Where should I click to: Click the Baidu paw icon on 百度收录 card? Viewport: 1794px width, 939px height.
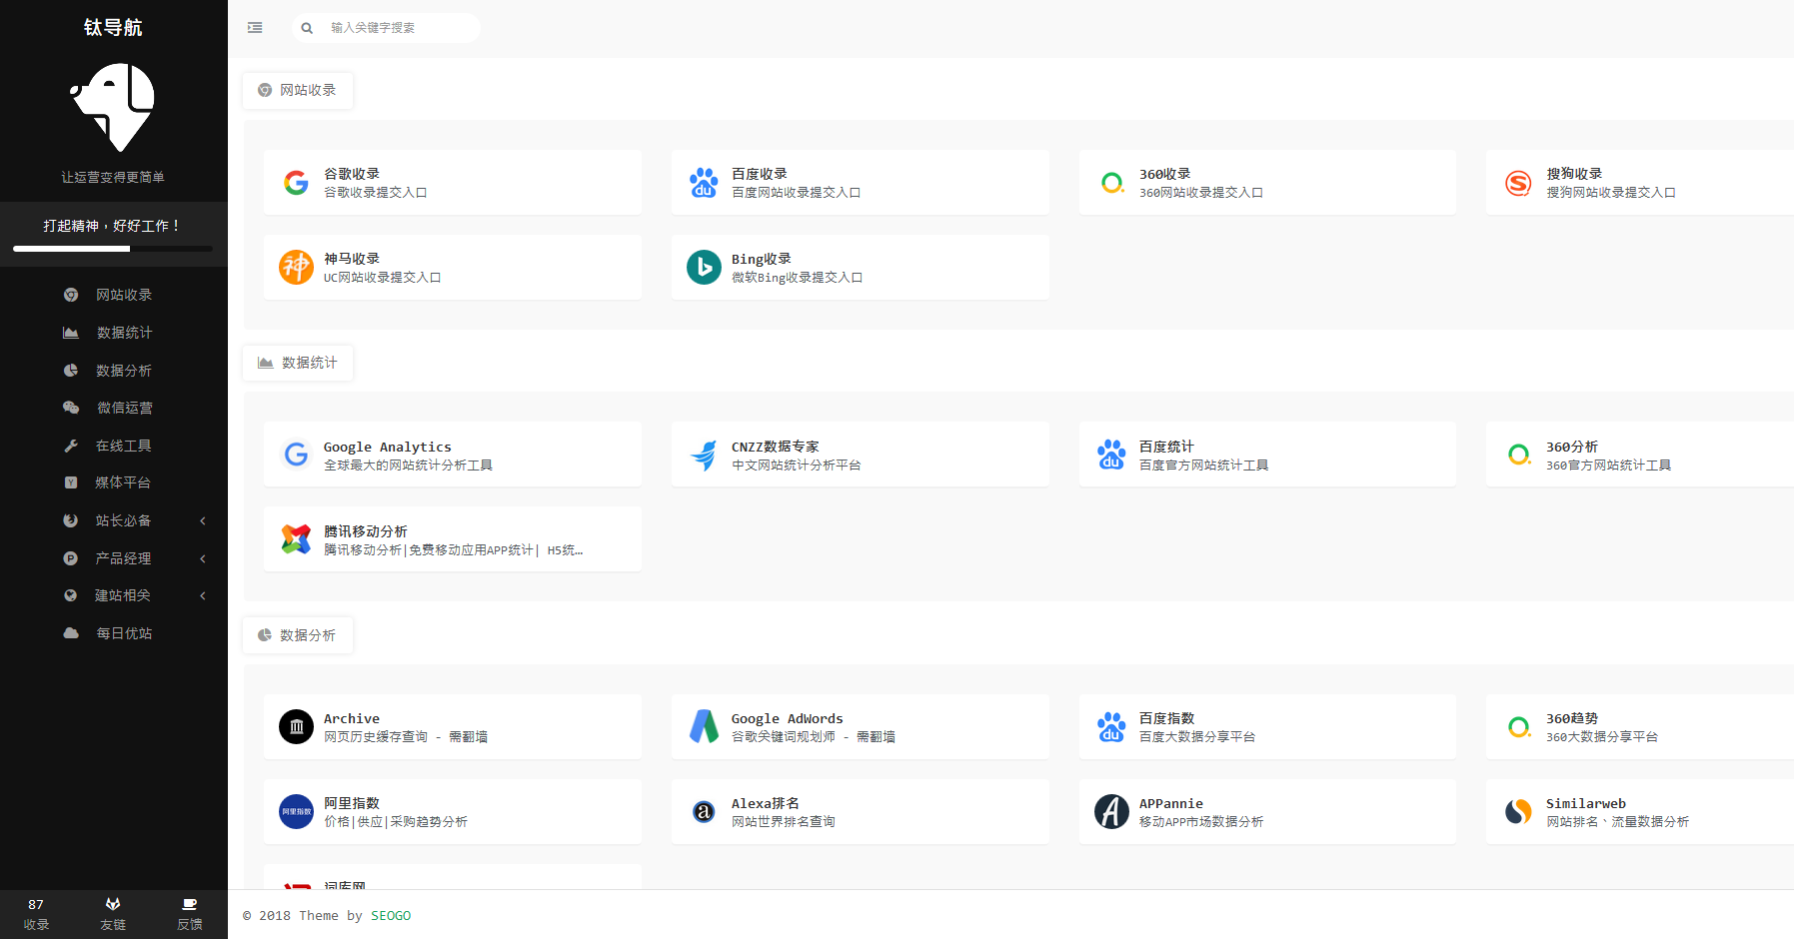[704, 183]
